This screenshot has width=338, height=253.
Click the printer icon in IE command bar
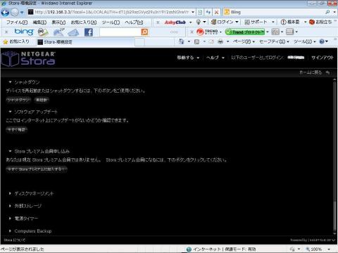[x=220, y=41]
